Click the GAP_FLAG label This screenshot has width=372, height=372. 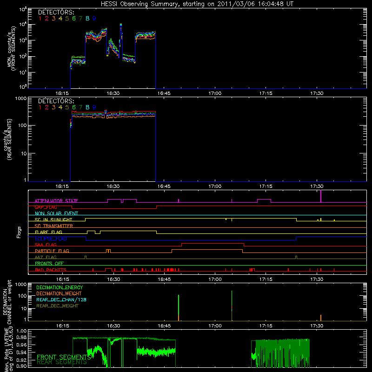tap(46, 207)
